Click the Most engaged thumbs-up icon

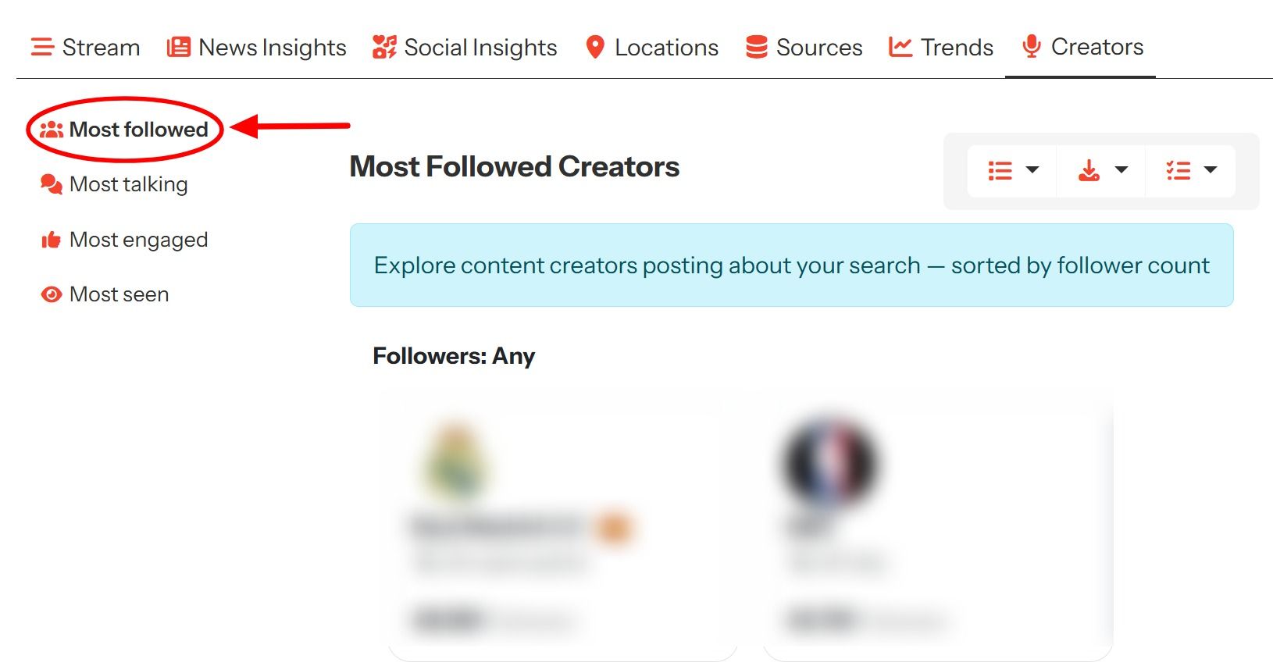[52, 240]
